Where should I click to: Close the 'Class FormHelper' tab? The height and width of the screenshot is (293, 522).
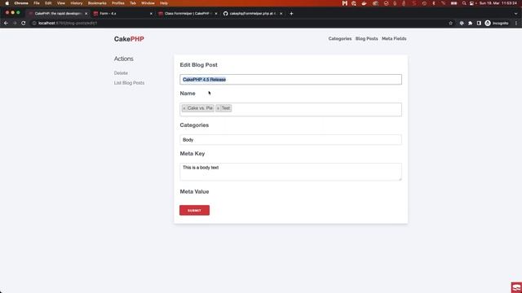point(215,14)
